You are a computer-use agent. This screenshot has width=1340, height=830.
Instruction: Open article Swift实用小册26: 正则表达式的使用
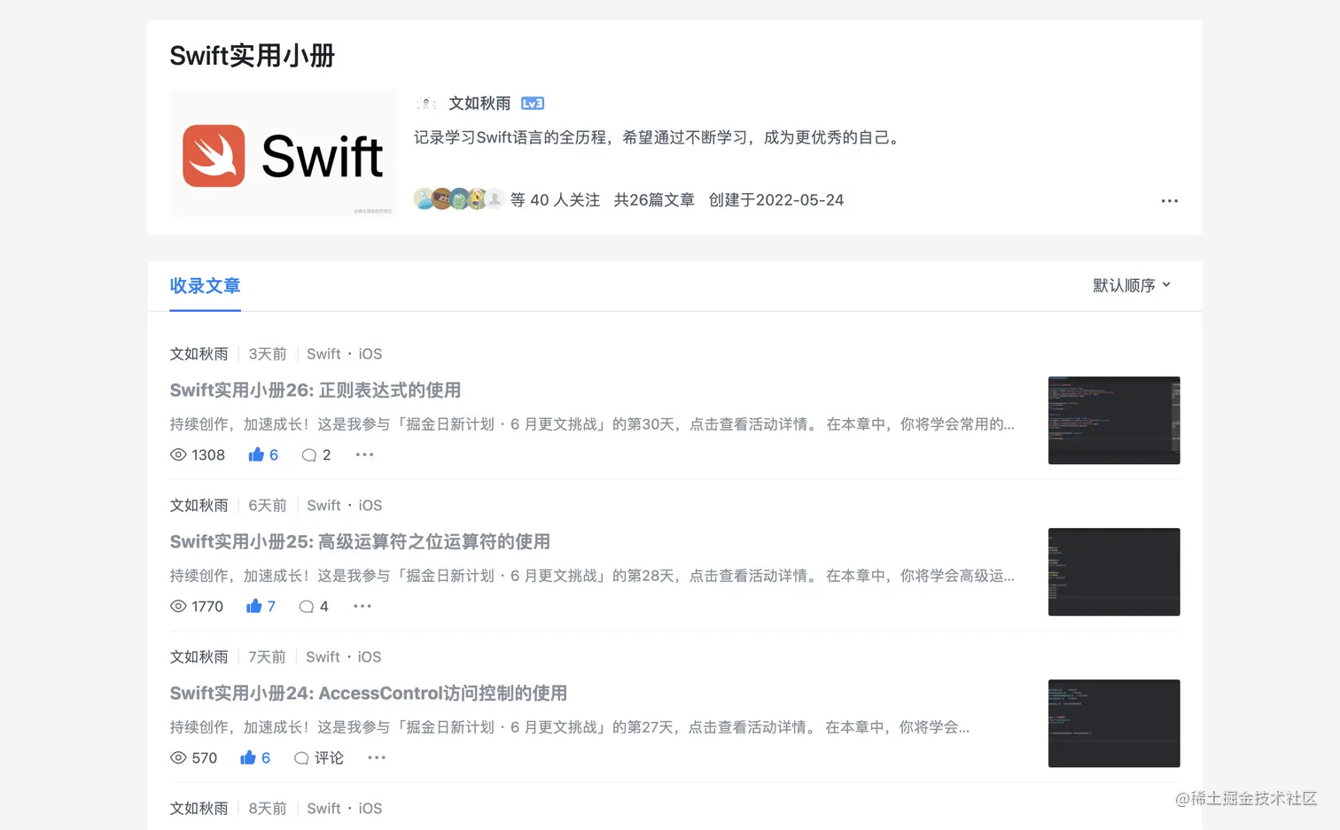316,390
